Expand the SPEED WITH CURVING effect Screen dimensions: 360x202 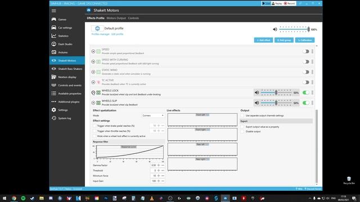pyautogui.click(x=93, y=62)
